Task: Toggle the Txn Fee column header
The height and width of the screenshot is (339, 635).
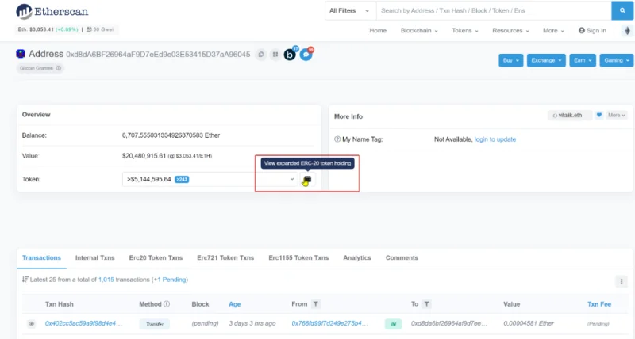Action: [599, 304]
